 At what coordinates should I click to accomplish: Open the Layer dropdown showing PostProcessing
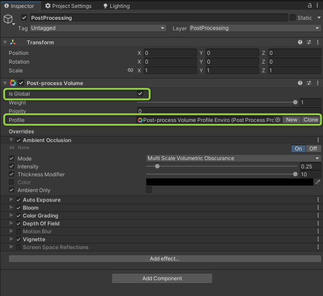255,28
